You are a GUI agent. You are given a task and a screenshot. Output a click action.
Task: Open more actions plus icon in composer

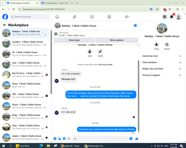[x=55, y=139]
